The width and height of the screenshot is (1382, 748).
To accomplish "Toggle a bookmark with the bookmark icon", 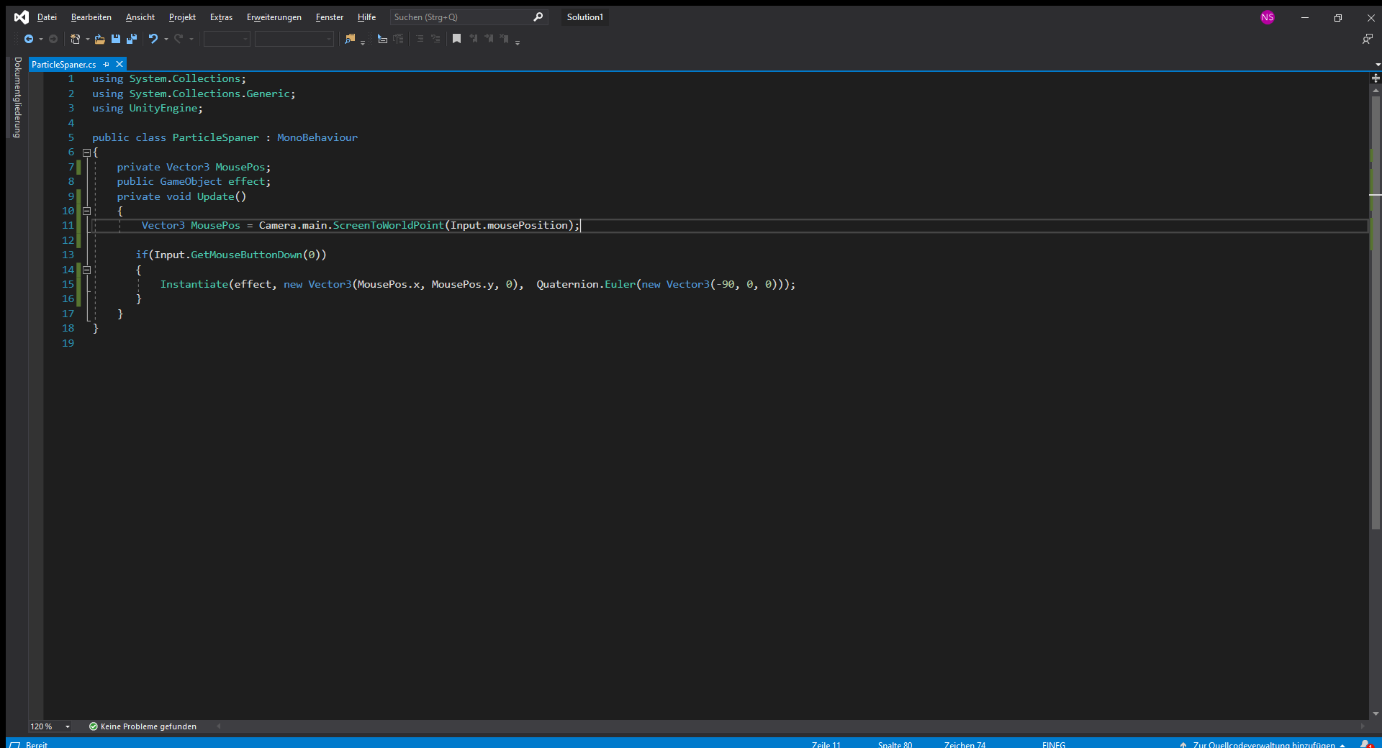I will click(x=456, y=39).
